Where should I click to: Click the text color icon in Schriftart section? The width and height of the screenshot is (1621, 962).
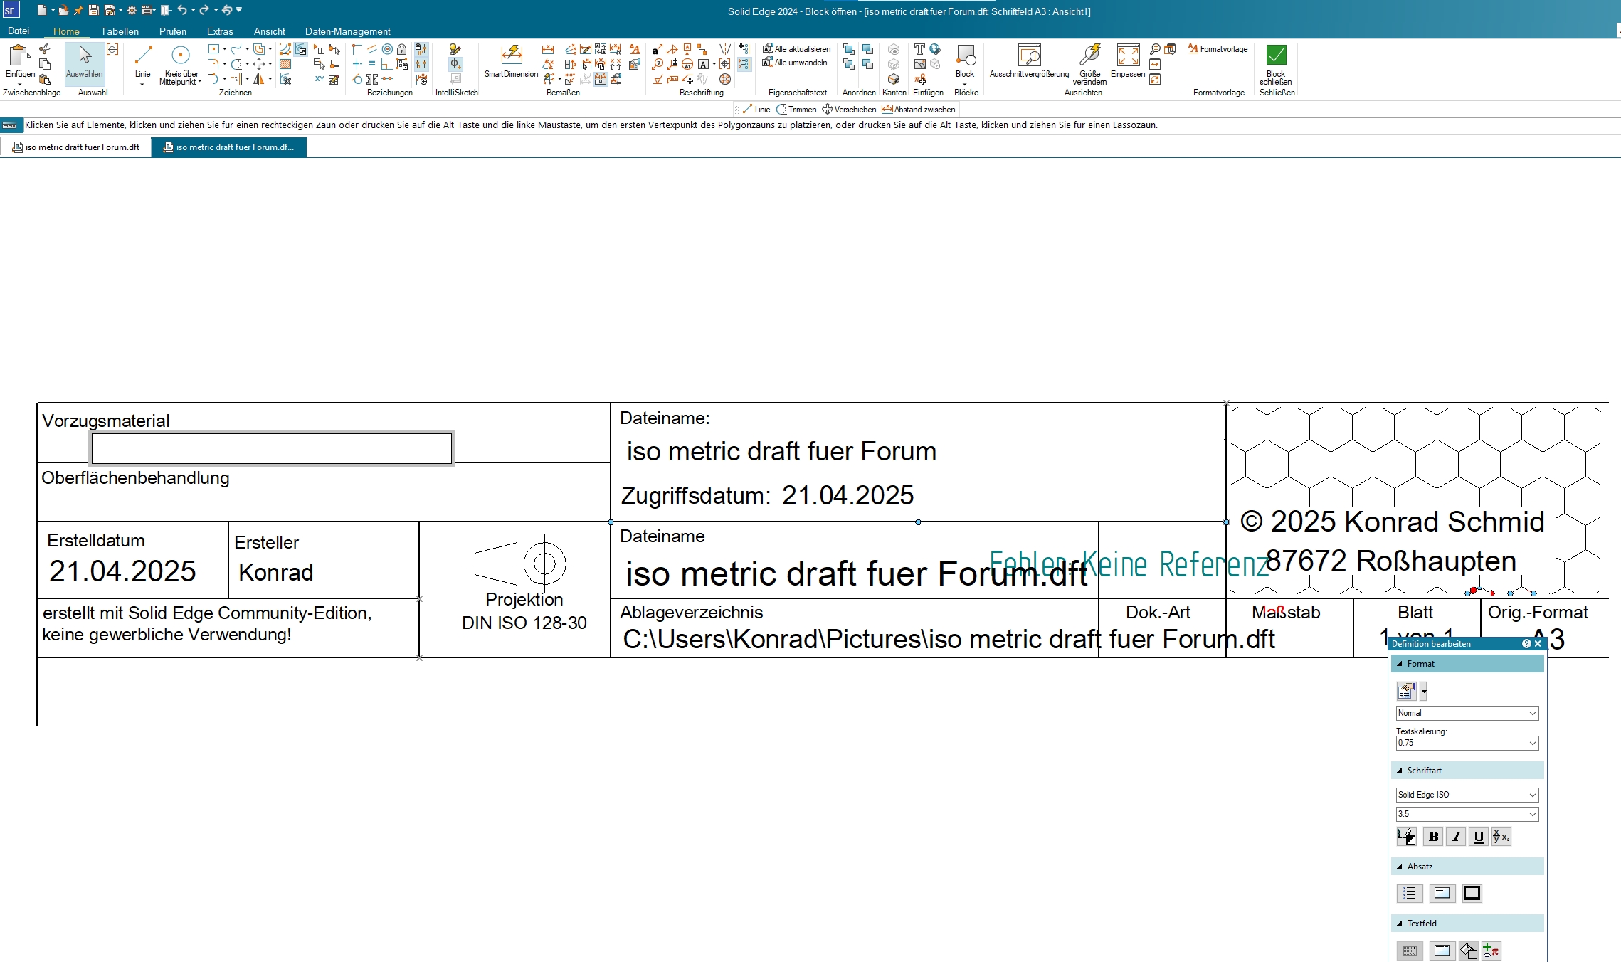coord(1406,837)
